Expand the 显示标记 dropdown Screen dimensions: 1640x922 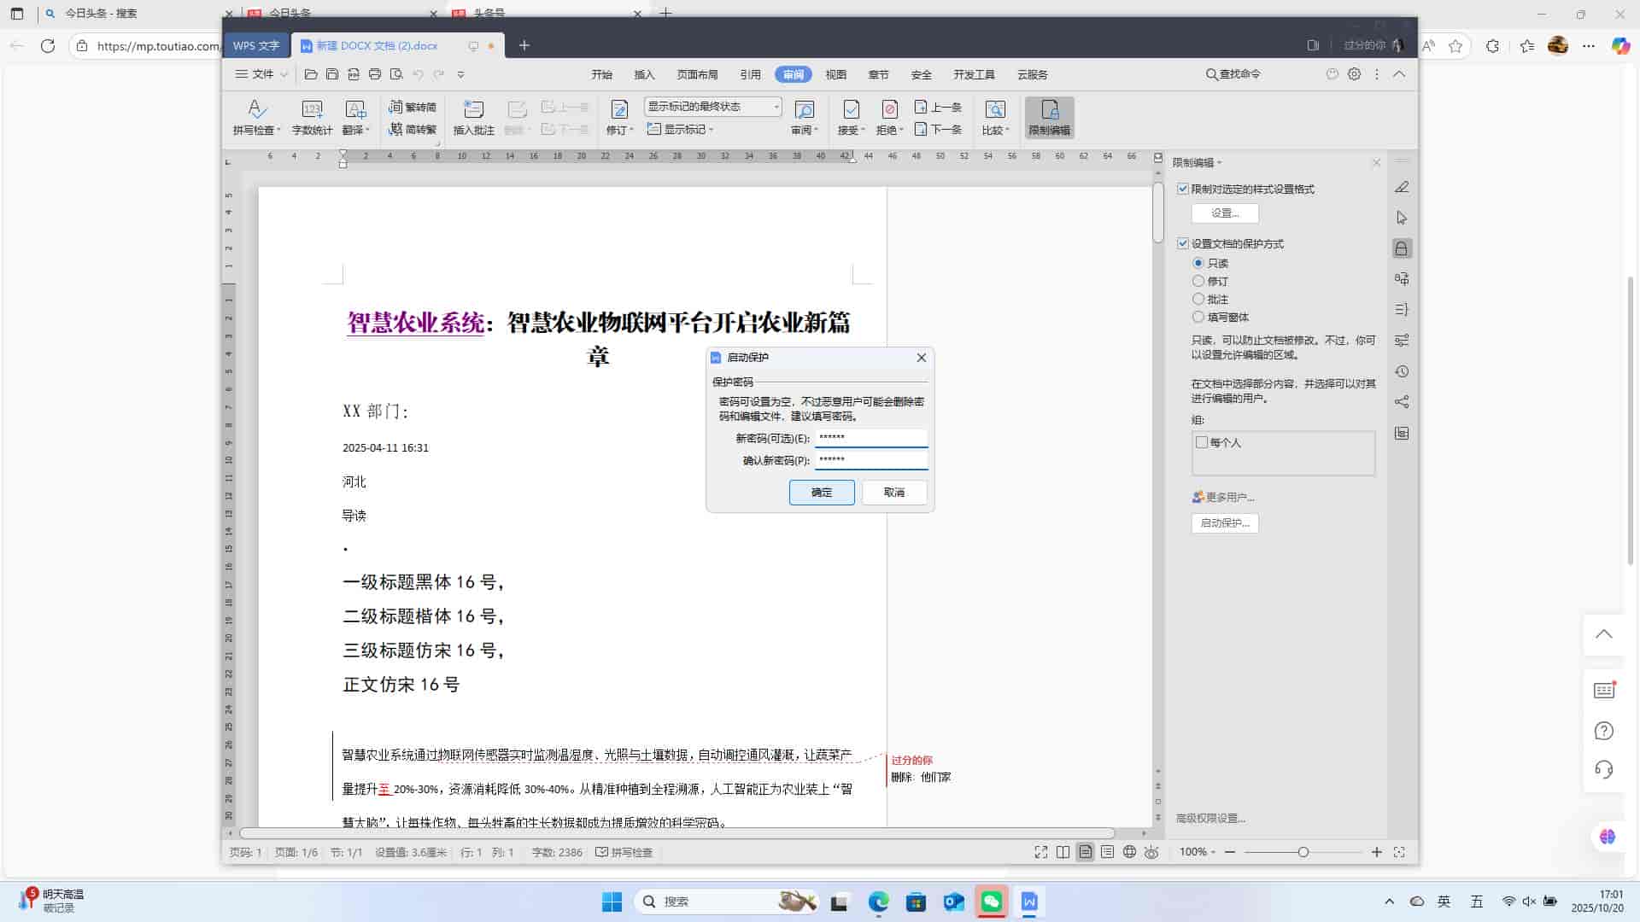680,130
